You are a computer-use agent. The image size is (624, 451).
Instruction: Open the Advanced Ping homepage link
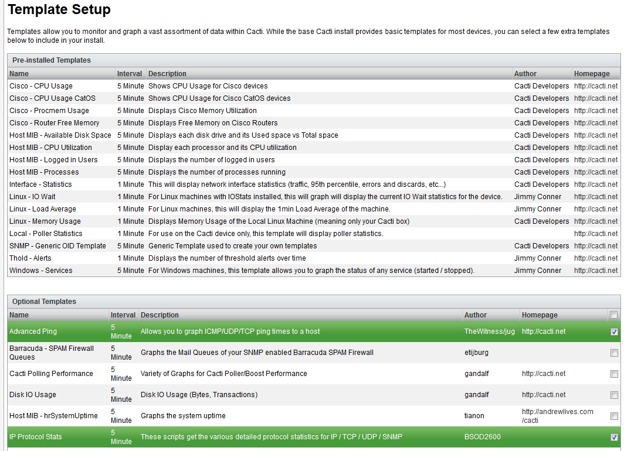[544, 332]
